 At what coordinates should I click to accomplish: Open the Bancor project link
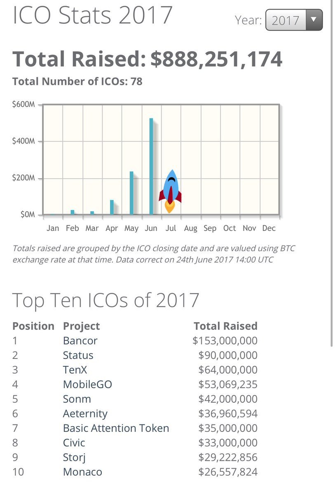[x=80, y=341]
